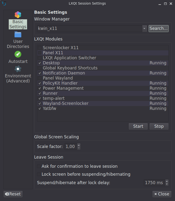Click the Start module button

tap(138, 127)
